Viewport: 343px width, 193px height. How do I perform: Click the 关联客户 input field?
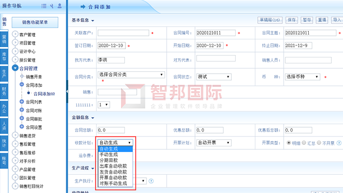pos(123,33)
